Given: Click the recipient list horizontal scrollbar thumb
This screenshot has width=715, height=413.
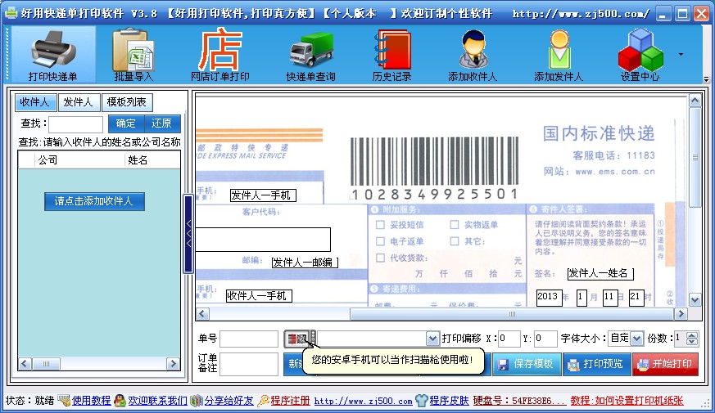Looking at the screenshot, I should [x=46, y=363].
